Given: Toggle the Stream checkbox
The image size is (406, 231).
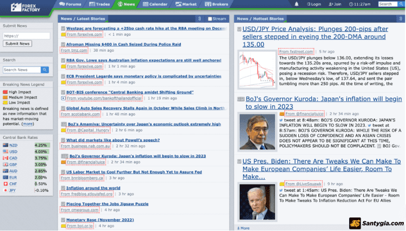Looking at the screenshot, I should (x=210, y=19).
